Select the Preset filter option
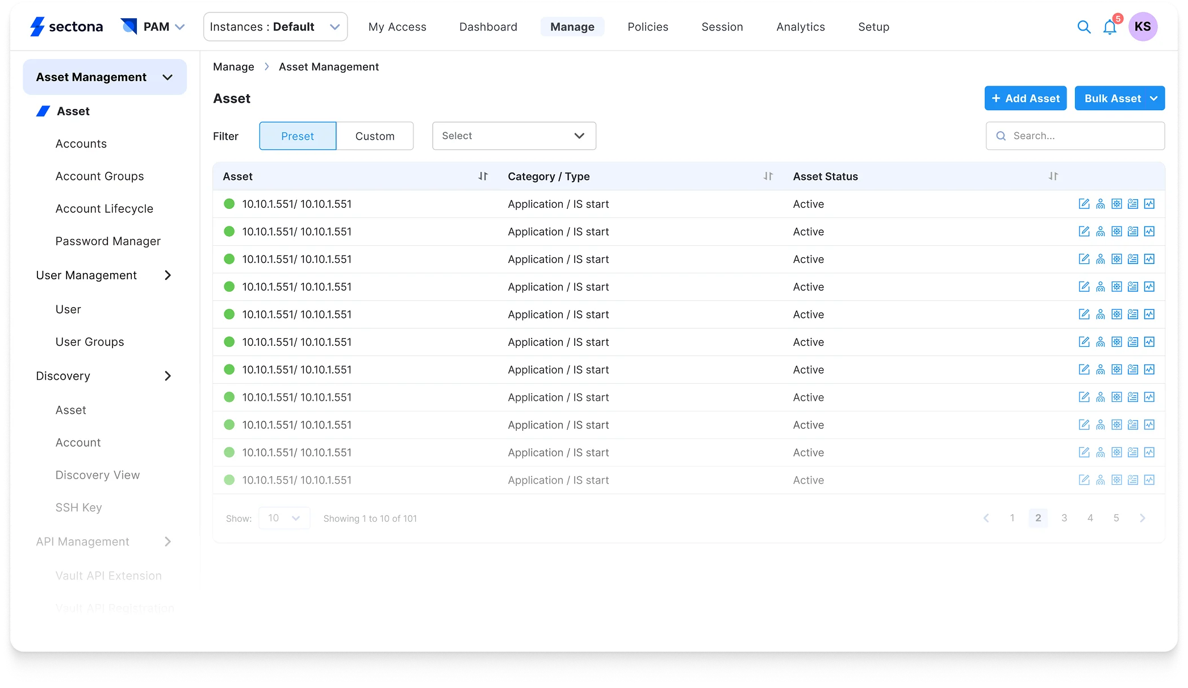The width and height of the screenshot is (1188, 688). click(x=298, y=136)
